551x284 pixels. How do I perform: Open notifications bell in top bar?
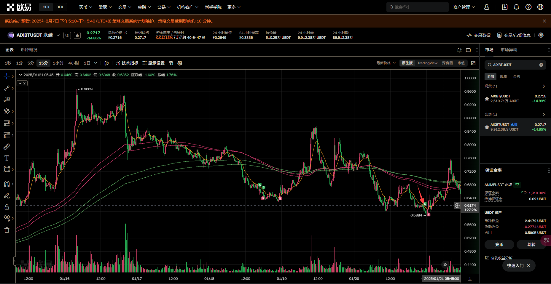point(516,7)
